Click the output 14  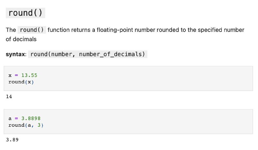click(x=9, y=97)
